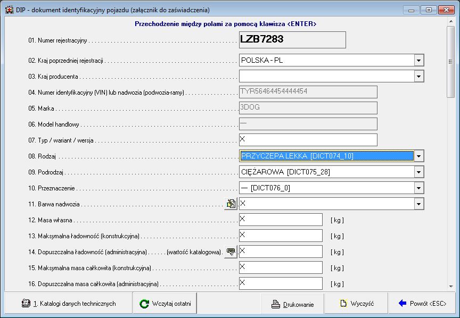This screenshot has width=460, height=318.
Task: Click the Typ / wariant / wersja field
Action: point(308,140)
